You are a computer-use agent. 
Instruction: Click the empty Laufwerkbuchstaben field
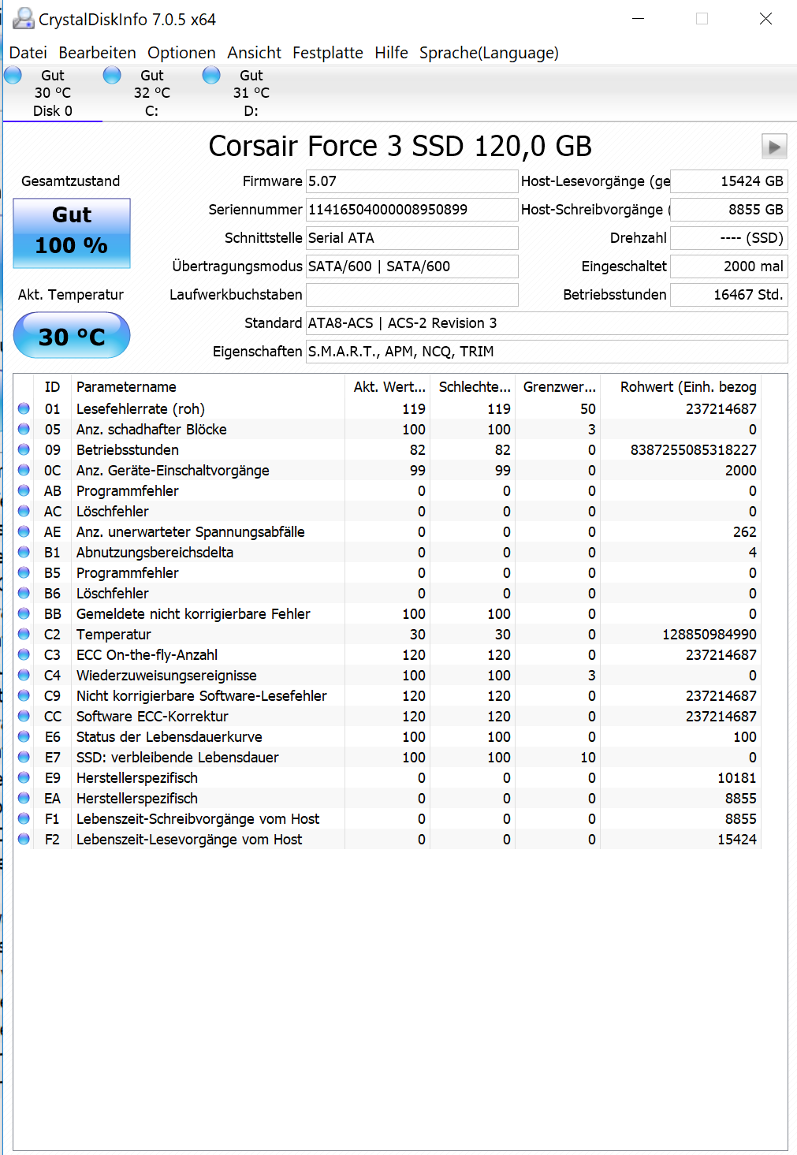412,295
